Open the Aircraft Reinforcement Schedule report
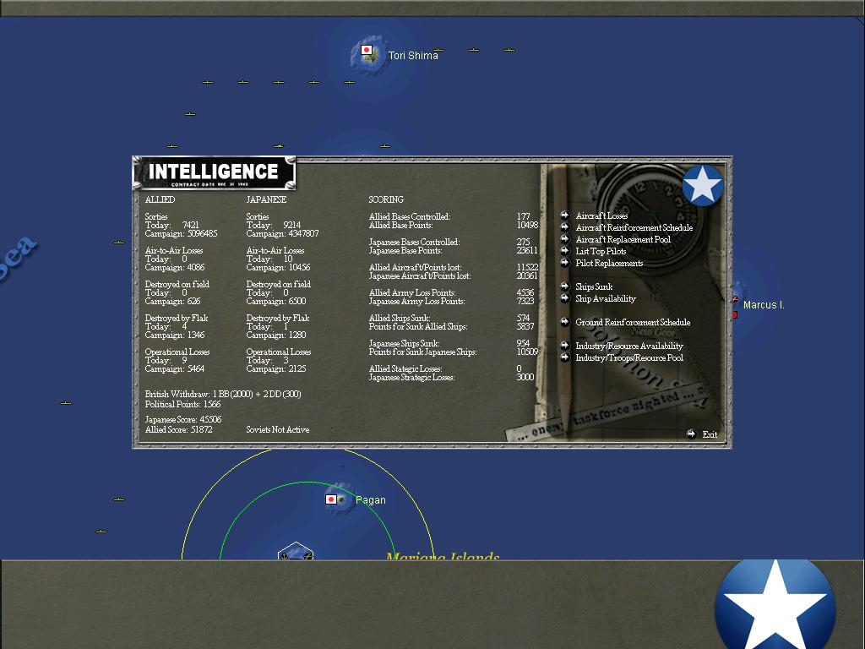This screenshot has height=649, width=865. click(x=634, y=227)
